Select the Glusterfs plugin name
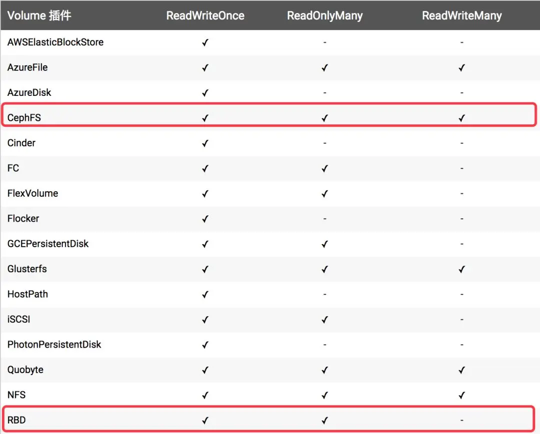The image size is (540, 434). (x=27, y=269)
